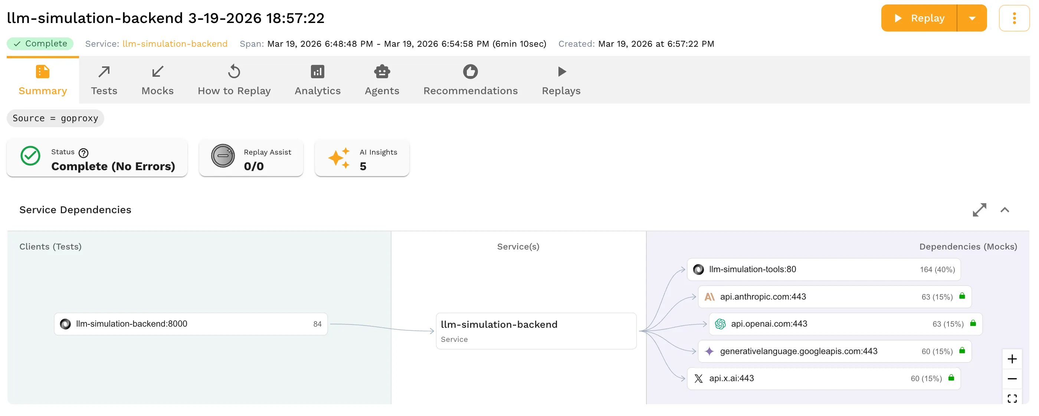Click the Gemini icon near generativelanguage.googleapis.com
1039x416 pixels.
coord(709,351)
